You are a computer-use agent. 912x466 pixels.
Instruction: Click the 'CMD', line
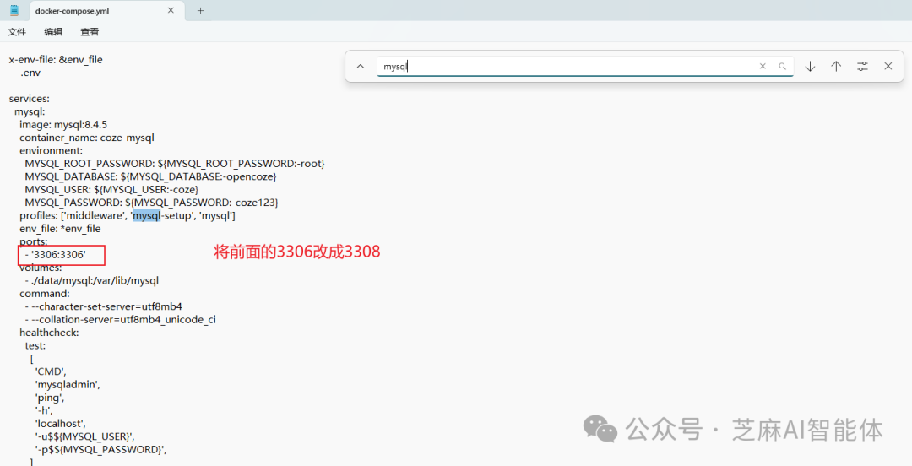click(x=51, y=371)
